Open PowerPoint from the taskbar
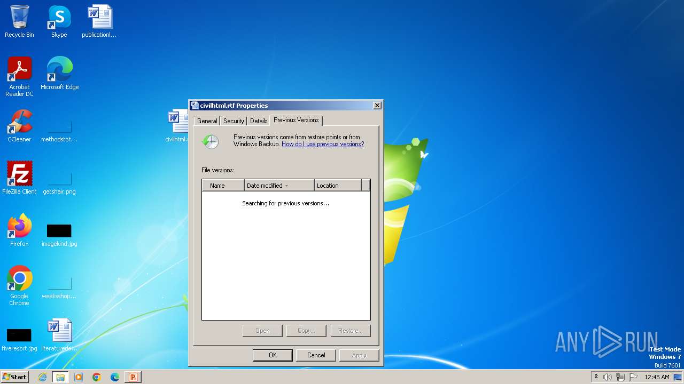The height and width of the screenshot is (384, 684). (133, 377)
